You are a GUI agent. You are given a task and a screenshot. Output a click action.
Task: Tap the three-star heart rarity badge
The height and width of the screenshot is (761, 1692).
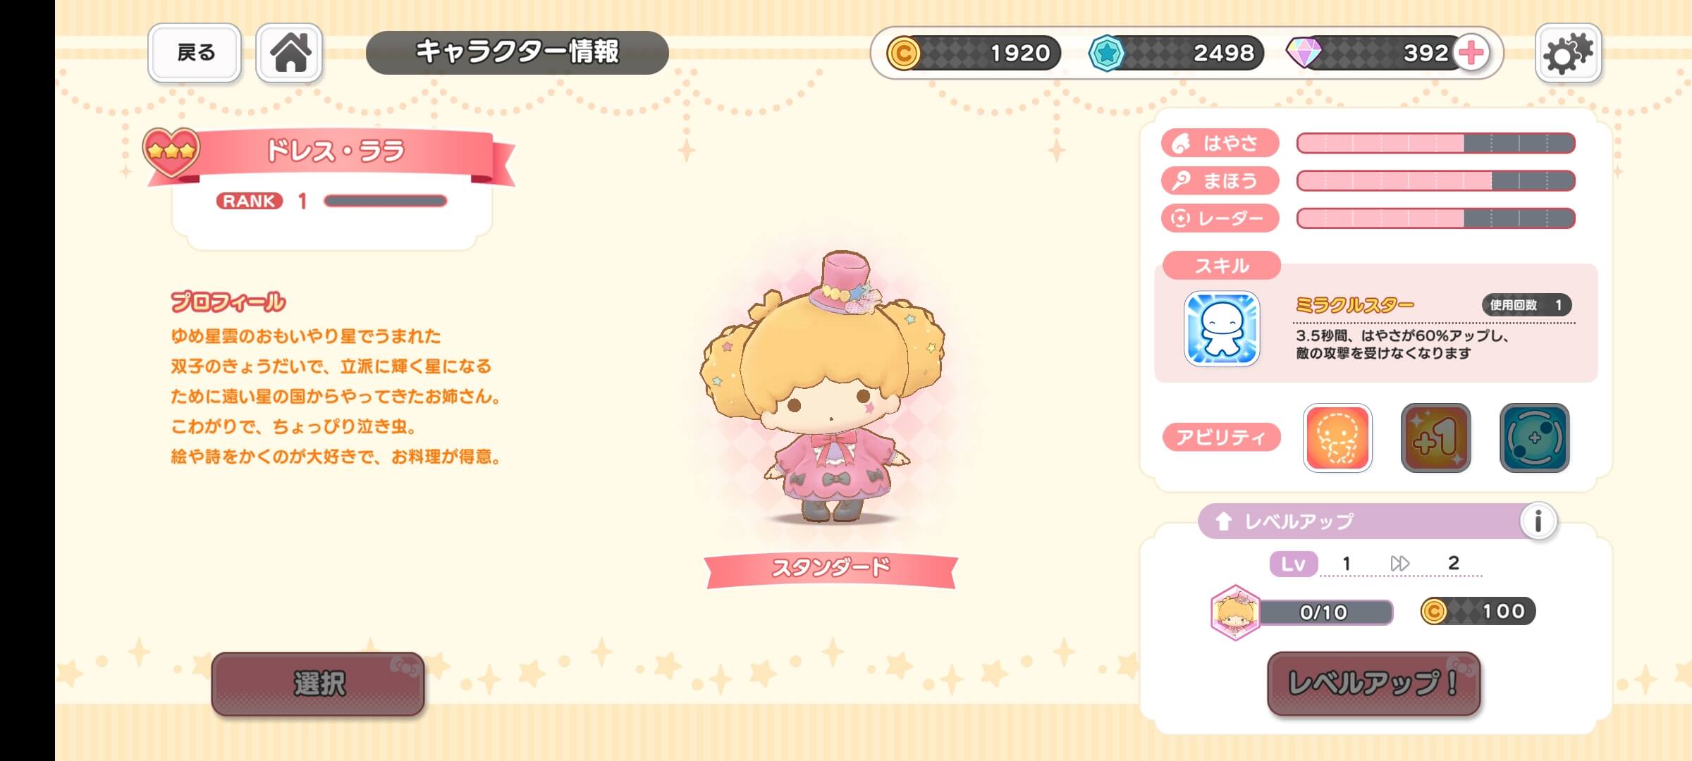tap(171, 151)
